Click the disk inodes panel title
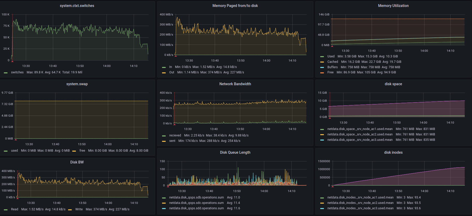 coord(393,152)
